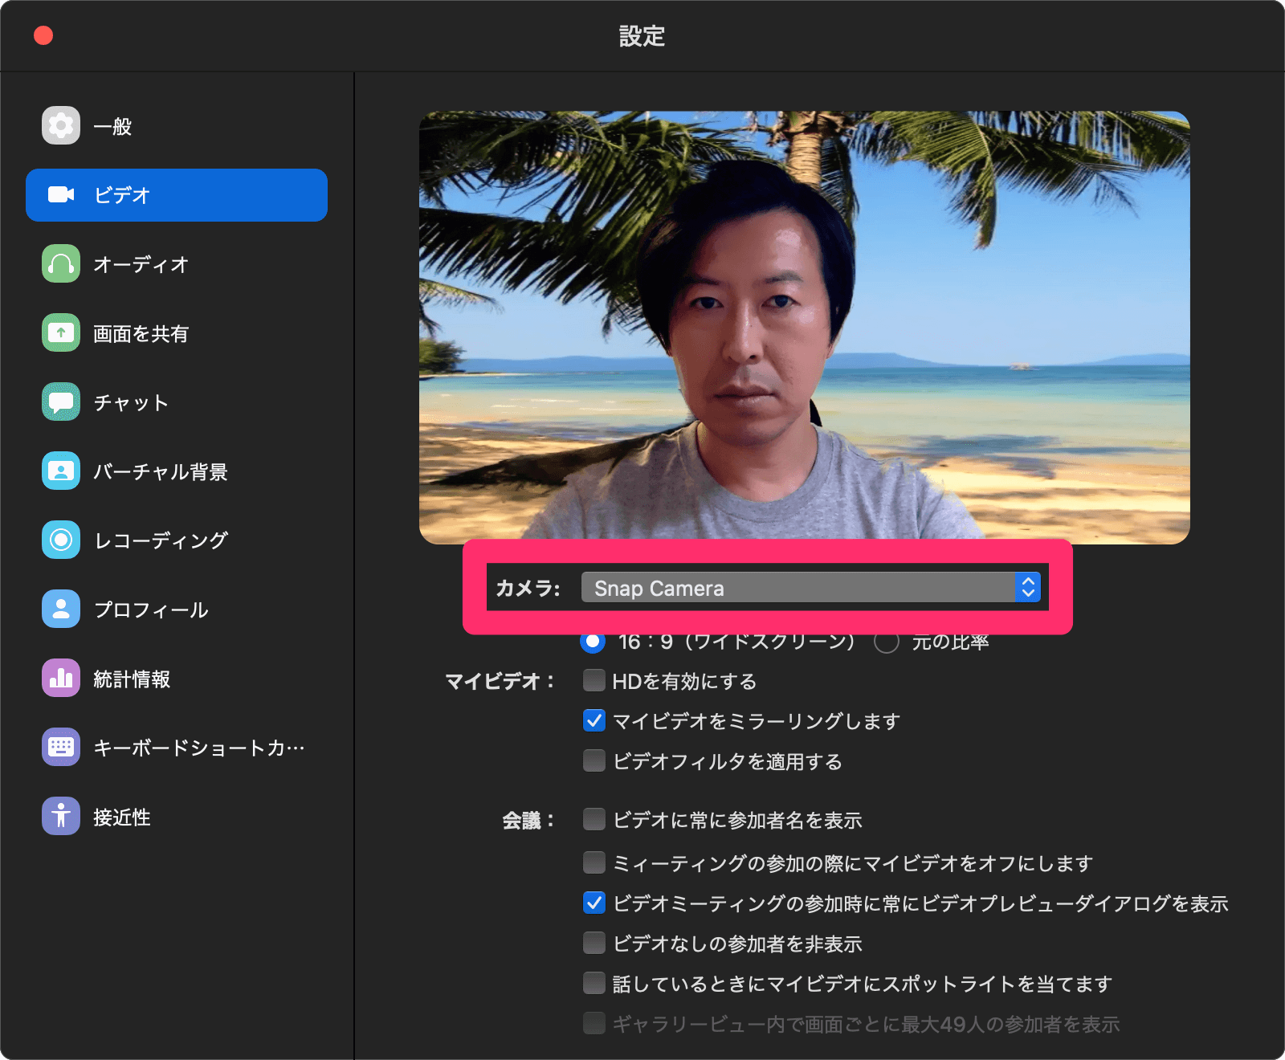Enable the HDを有効にする checkbox

pyautogui.click(x=594, y=681)
